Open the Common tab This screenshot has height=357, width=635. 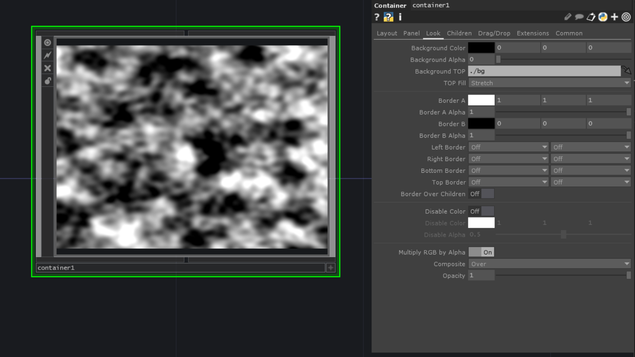[569, 33]
